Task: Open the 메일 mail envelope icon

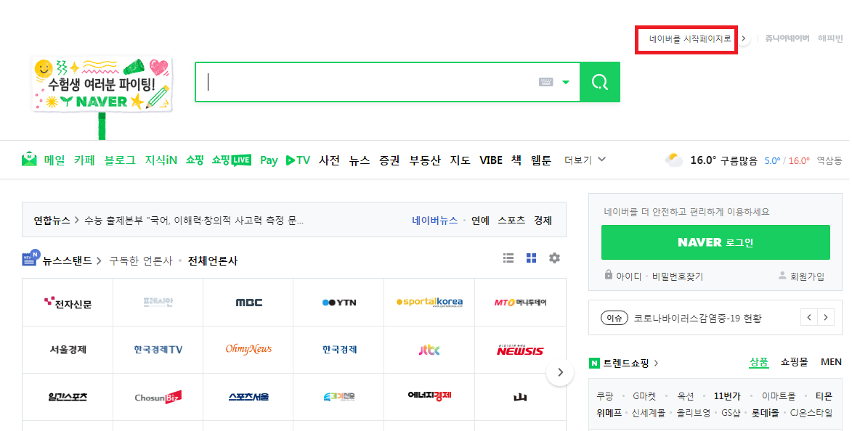Action: tap(29, 160)
